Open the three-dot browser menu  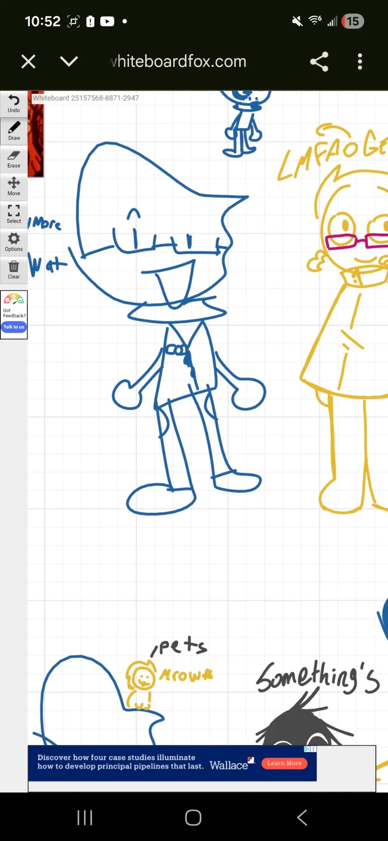tap(360, 62)
